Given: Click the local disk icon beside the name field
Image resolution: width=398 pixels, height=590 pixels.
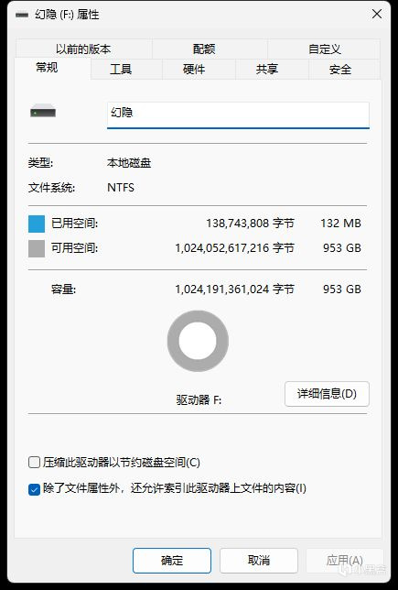Looking at the screenshot, I should [43, 112].
